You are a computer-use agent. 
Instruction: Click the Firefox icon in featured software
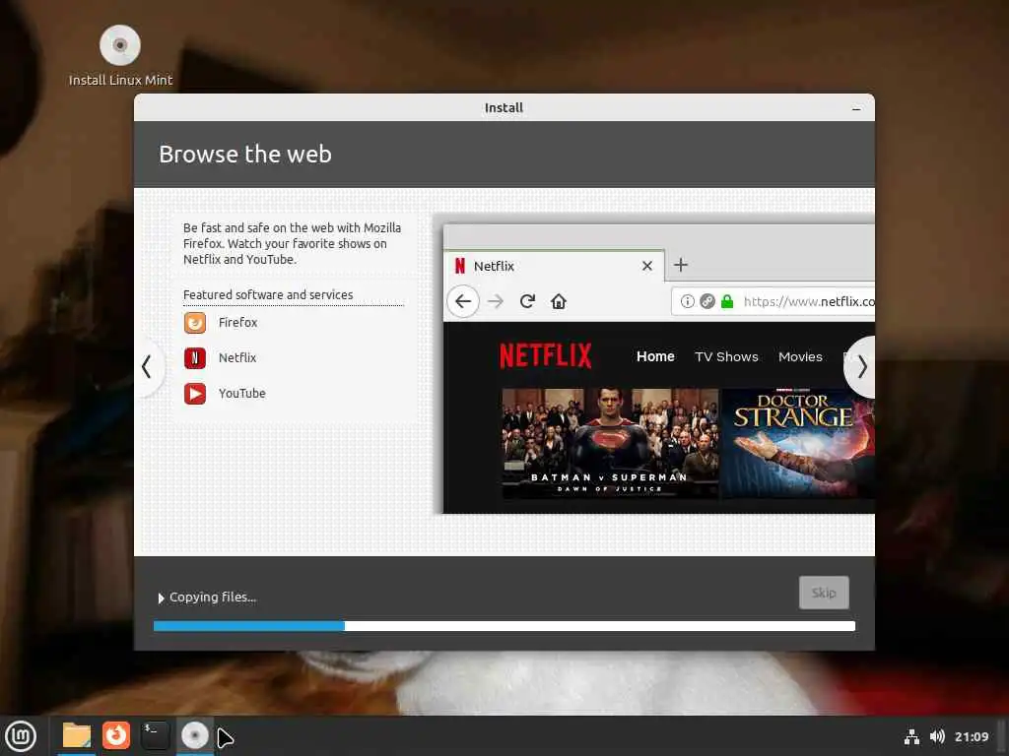tap(195, 323)
